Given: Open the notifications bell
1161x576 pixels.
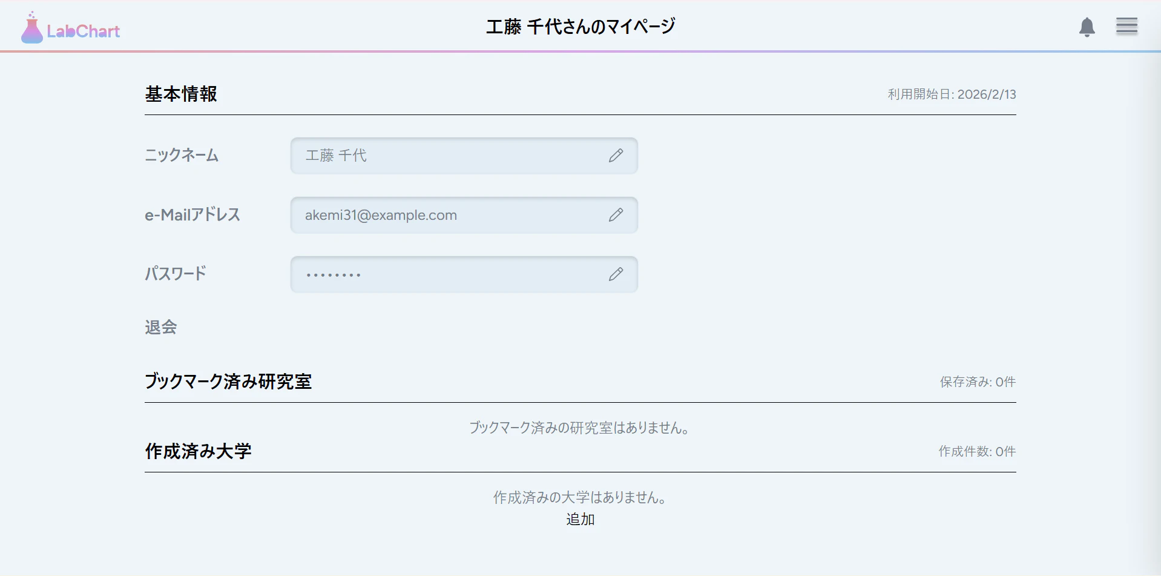Looking at the screenshot, I should 1087,27.
